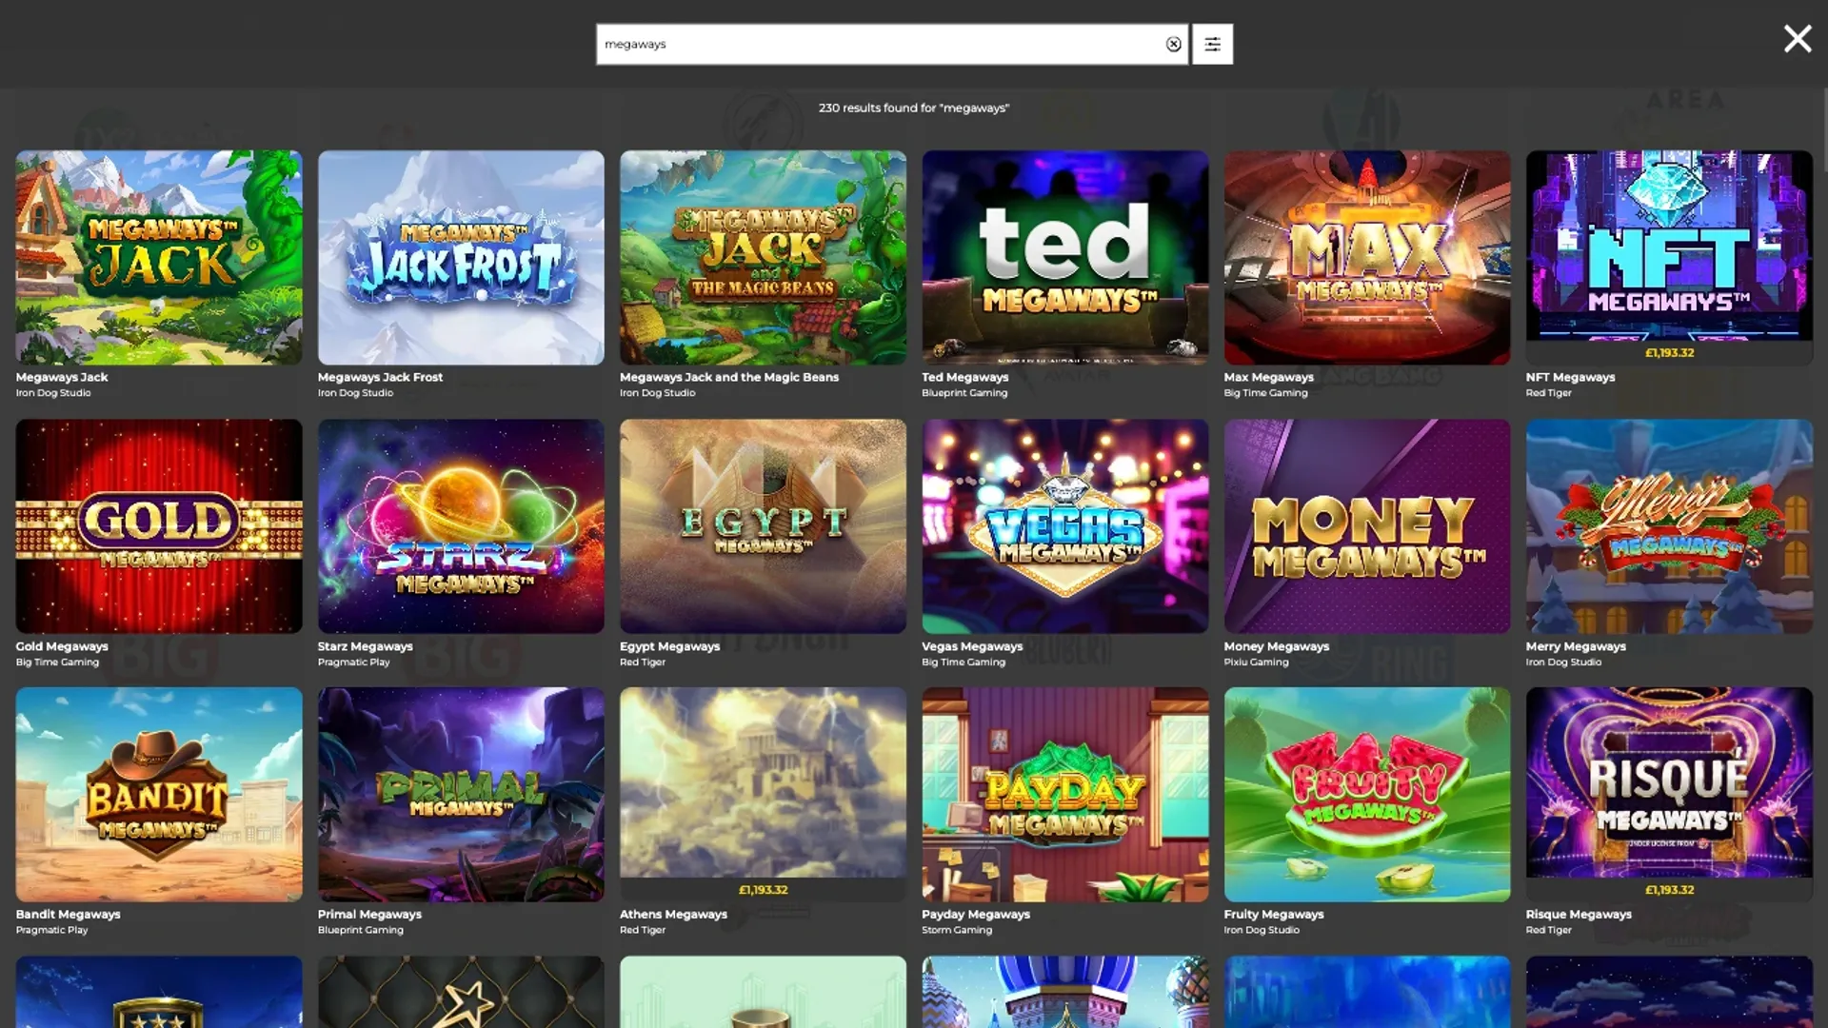Click the Ted Megaways title text
Viewport: 1828px width, 1028px height.
click(x=964, y=377)
